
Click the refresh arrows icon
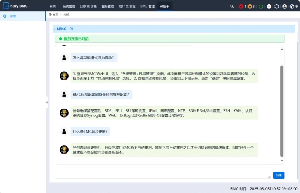pyautogui.click(x=277, y=6)
